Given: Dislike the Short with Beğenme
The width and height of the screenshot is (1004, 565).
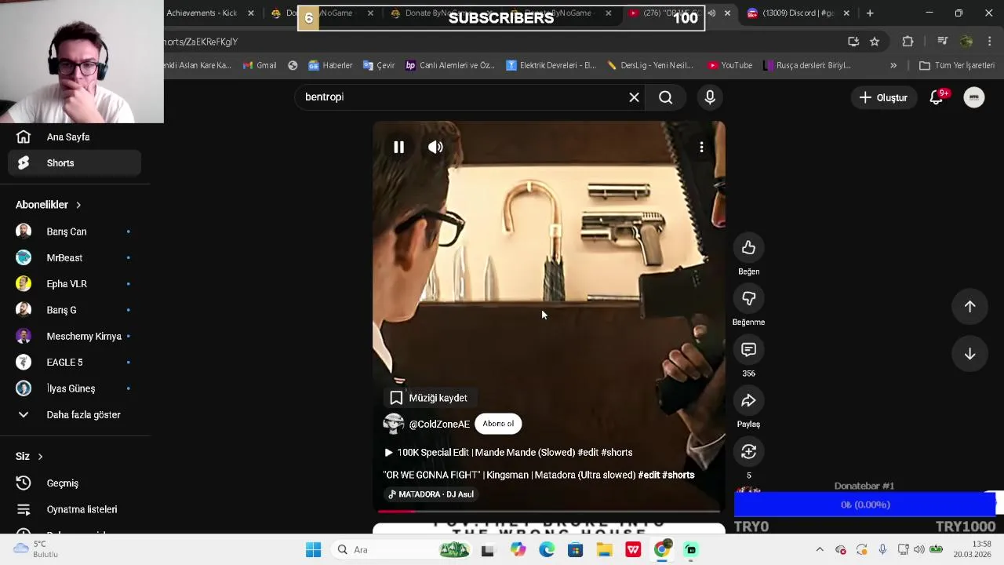Looking at the screenshot, I should (748, 299).
